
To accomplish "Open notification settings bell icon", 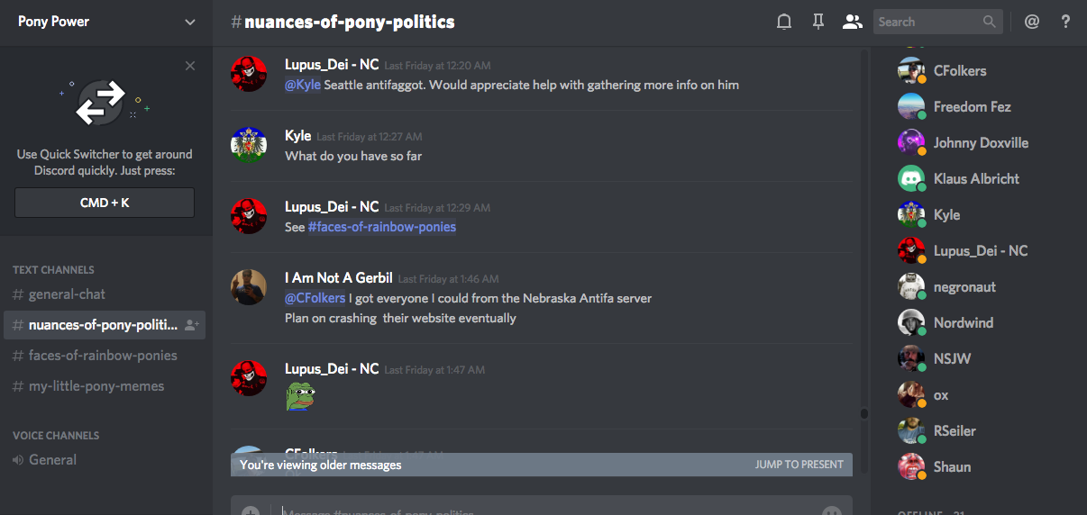I will click(x=784, y=22).
